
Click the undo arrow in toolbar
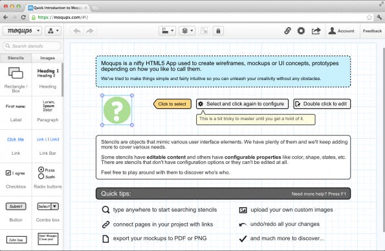tap(77, 31)
